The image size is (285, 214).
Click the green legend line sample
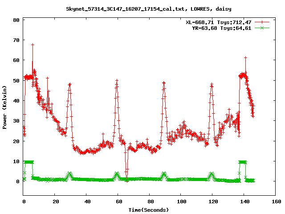[262, 28]
